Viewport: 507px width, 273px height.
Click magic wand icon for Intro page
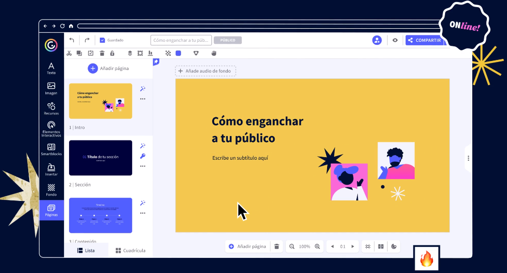click(x=143, y=89)
